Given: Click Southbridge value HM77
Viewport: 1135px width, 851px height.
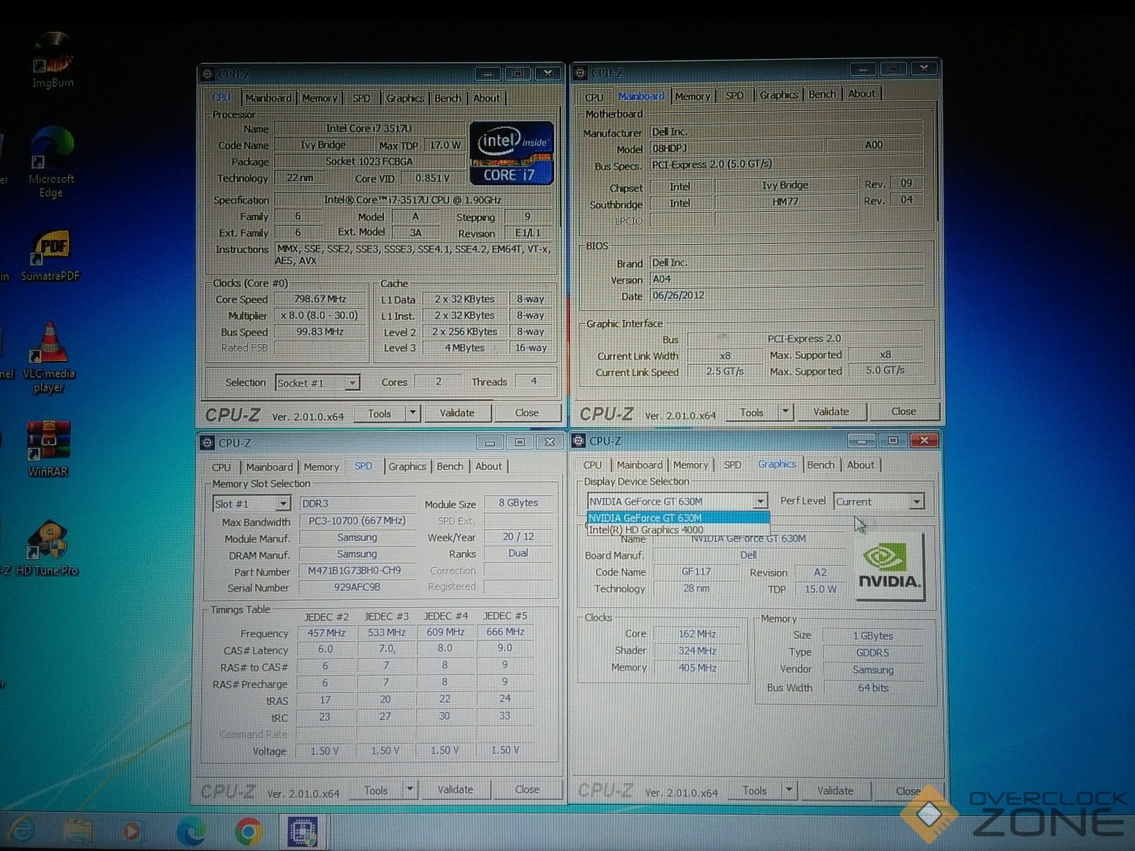Looking at the screenshot, I should pos(785,202).
